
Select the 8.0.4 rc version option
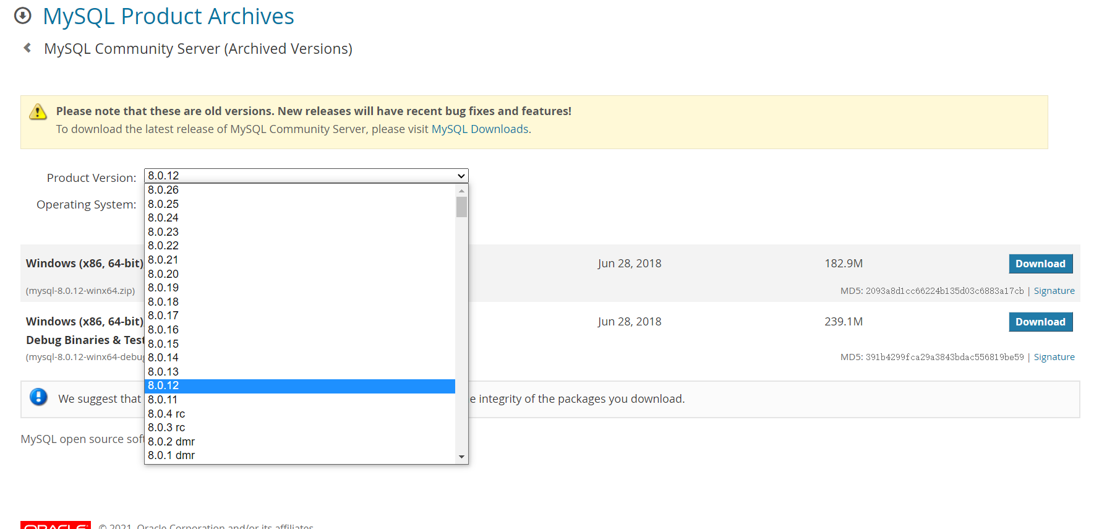click(x=166, y=414)
